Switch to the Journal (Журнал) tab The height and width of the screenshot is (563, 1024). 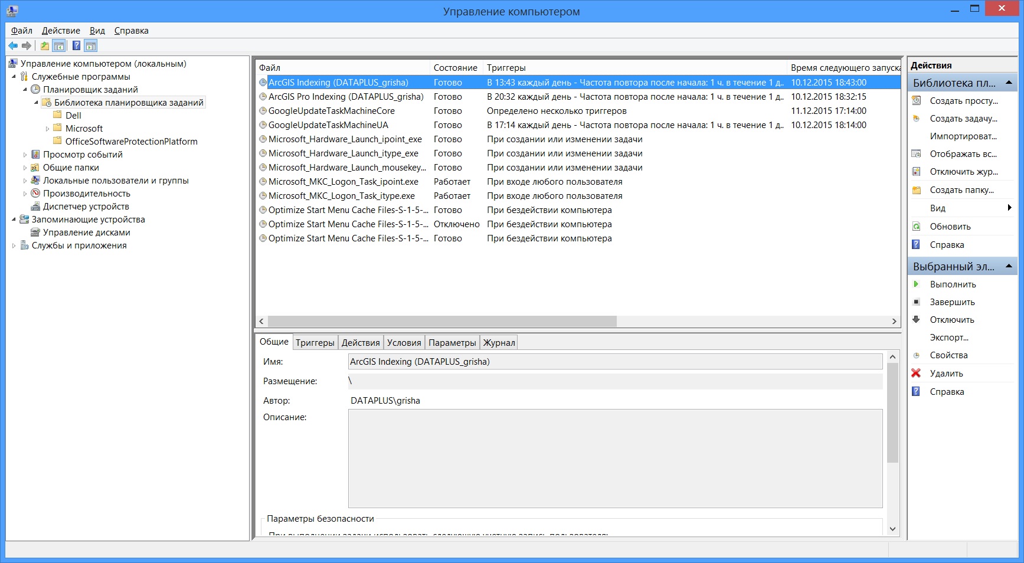point(499,343)
